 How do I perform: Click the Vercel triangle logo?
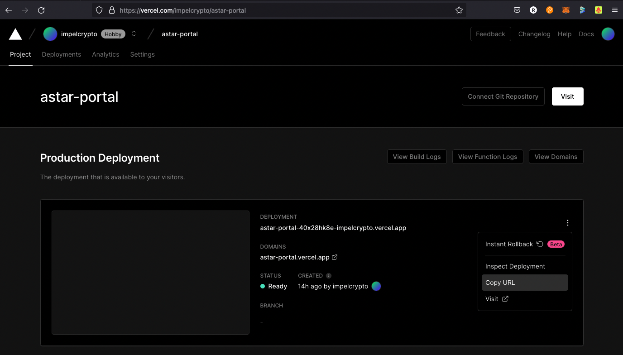click(15, 34)
